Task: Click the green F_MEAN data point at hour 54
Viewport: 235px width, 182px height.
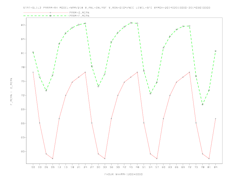Action: click(150, 94)
